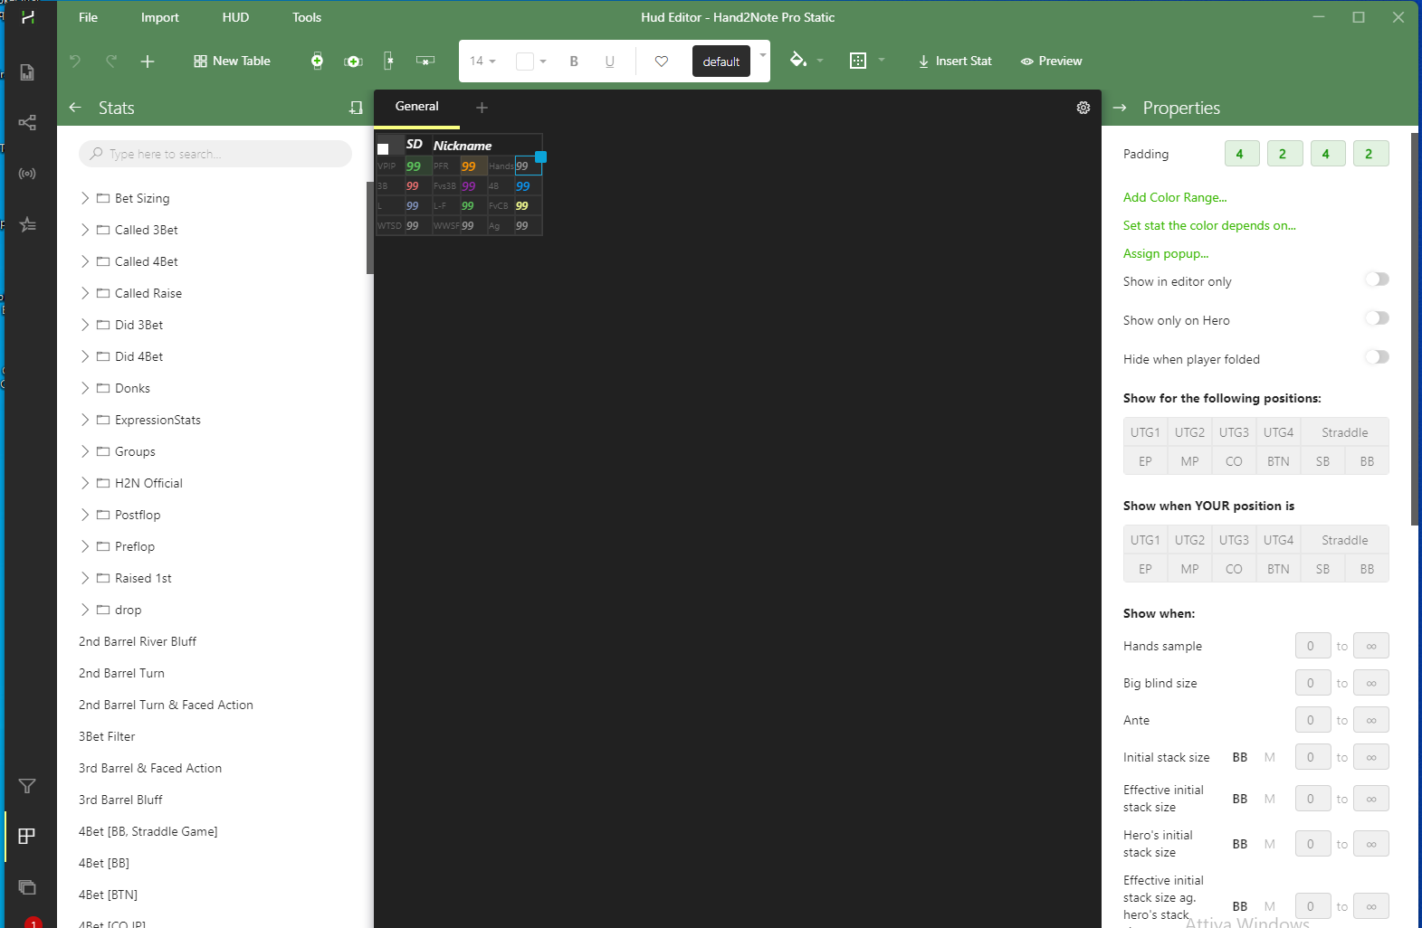Select the General tab
Viewport: 1422px width, 928px height.
[416, 107]
